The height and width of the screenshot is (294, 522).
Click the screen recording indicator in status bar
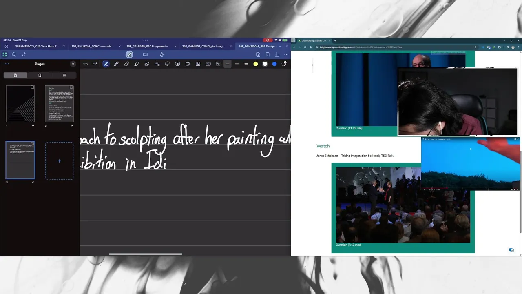click(x=268, y=40)
